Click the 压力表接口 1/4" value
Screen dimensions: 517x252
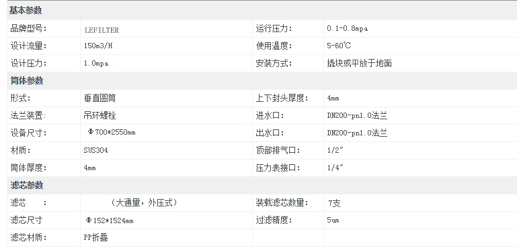[335, 168]
